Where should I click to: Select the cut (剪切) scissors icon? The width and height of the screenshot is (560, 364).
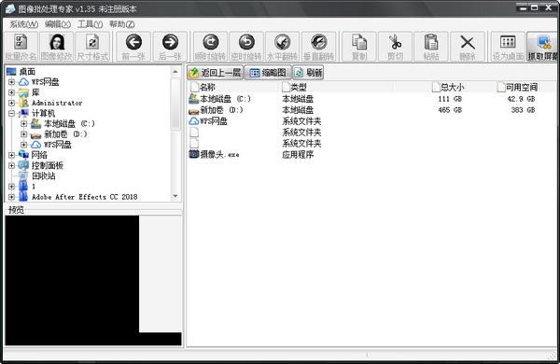click(395, 42)
